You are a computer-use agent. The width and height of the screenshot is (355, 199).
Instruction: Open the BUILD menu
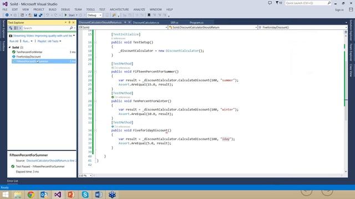click(53, 9)
